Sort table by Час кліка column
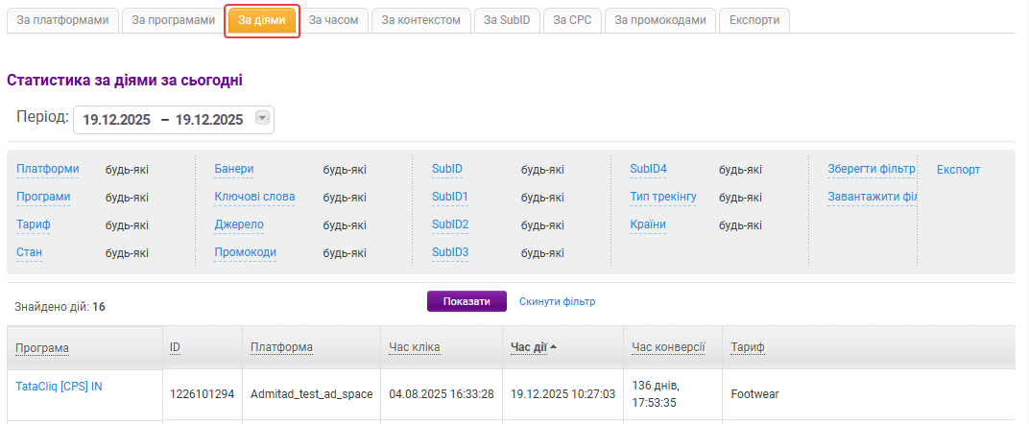The height and width of the screenshot is (424, 1029). (415, 347)
